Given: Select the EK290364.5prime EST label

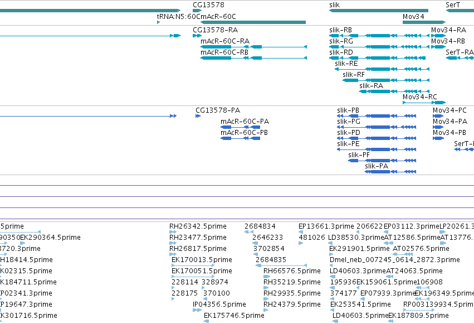Looking at the screenshot, I should pos(50,238).
